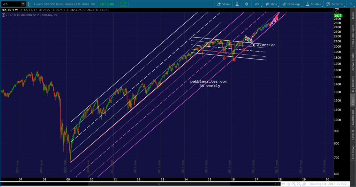Screen dimensions: 356x187
Task: Open the Patterns menu
Action: [334, 4]
